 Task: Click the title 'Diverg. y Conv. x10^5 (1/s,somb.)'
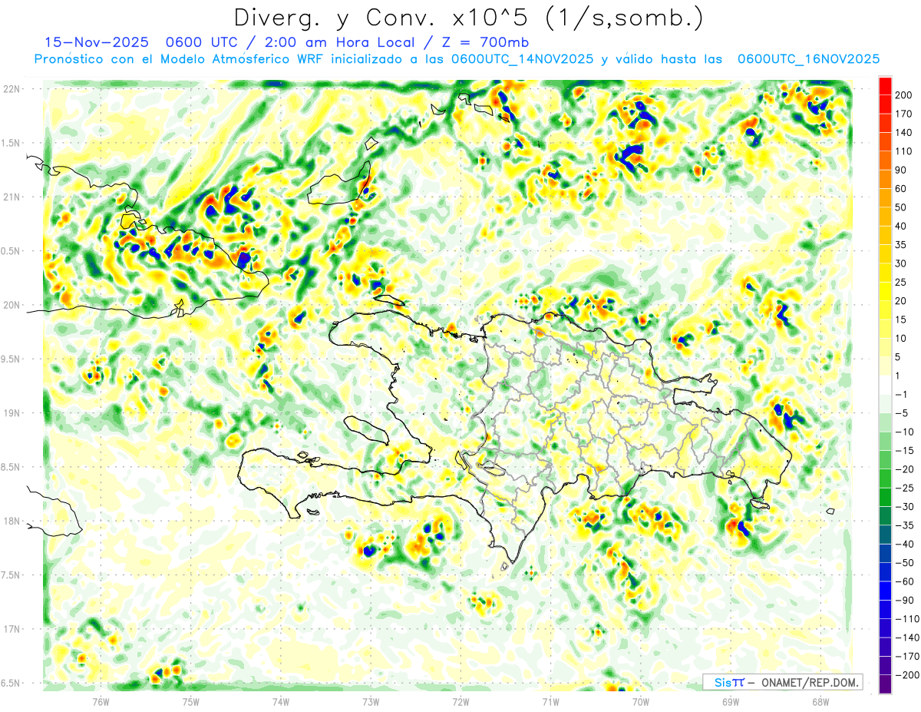pos(468,18)
